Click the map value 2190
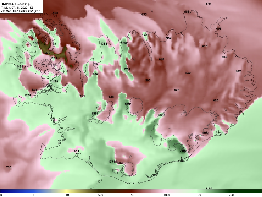The height and width of the screenshot is (197, 262). (183, 151)
